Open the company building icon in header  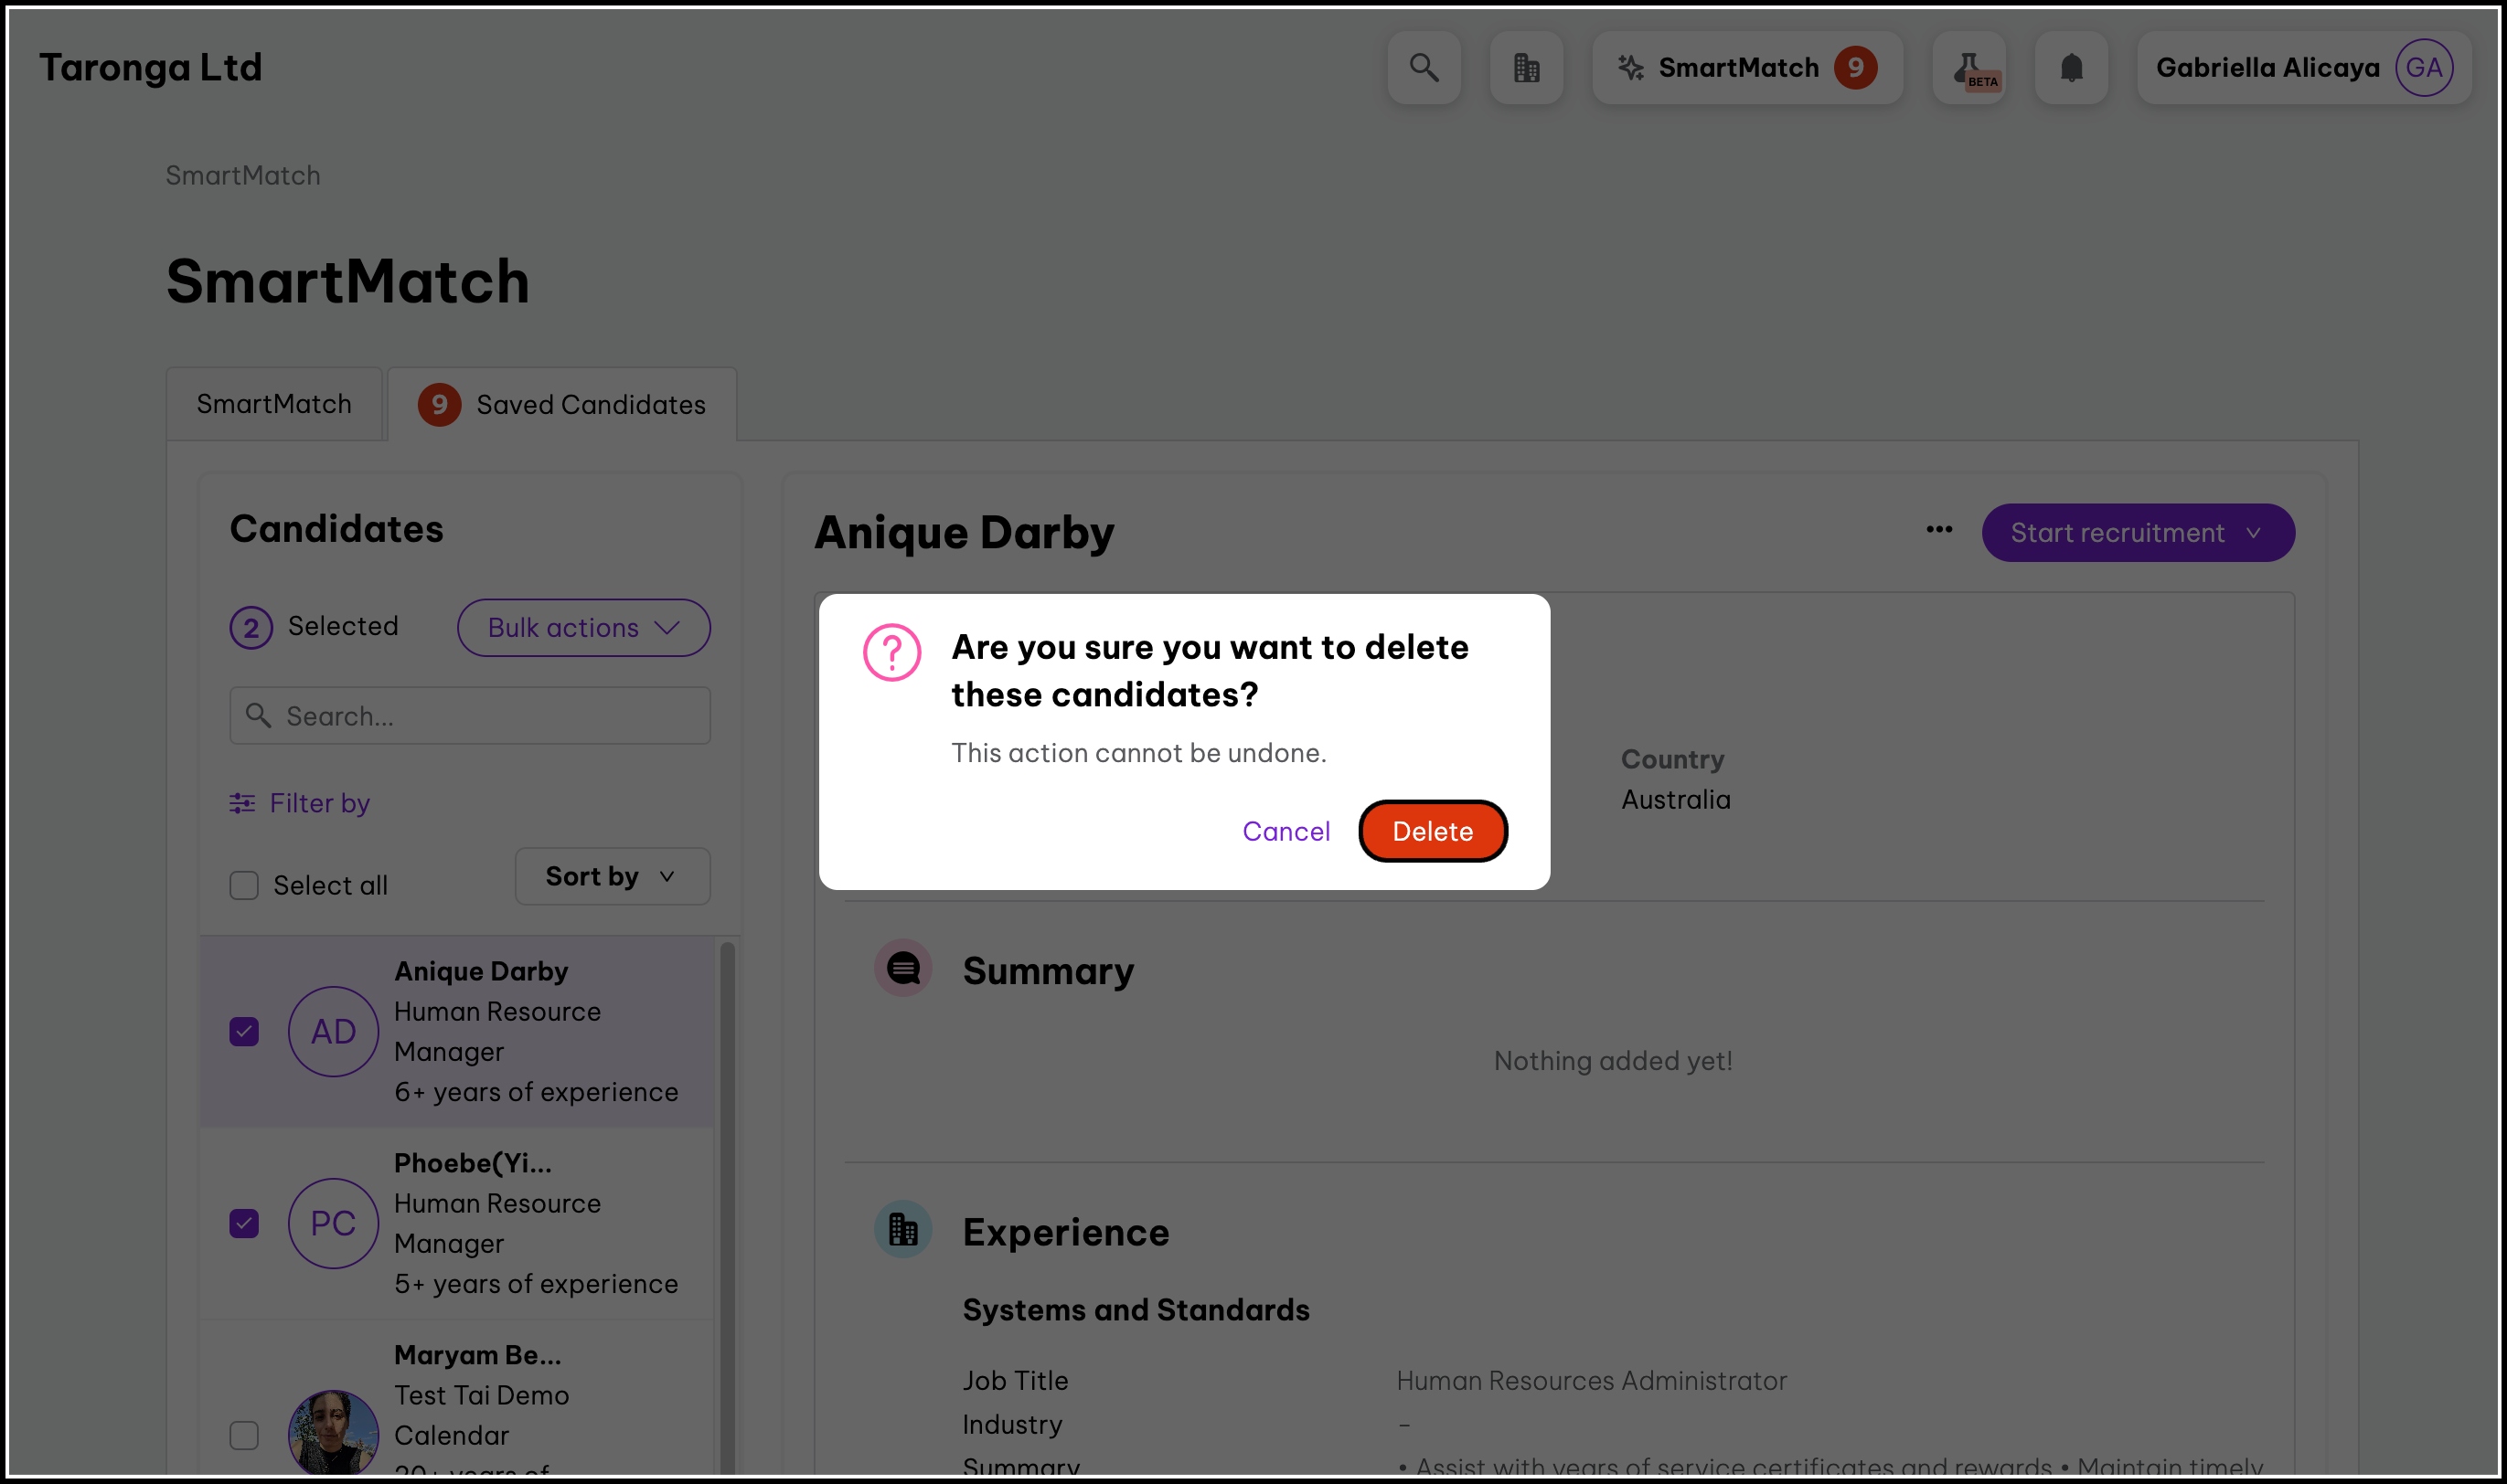pyautogui.click(x=1526, y=68)
